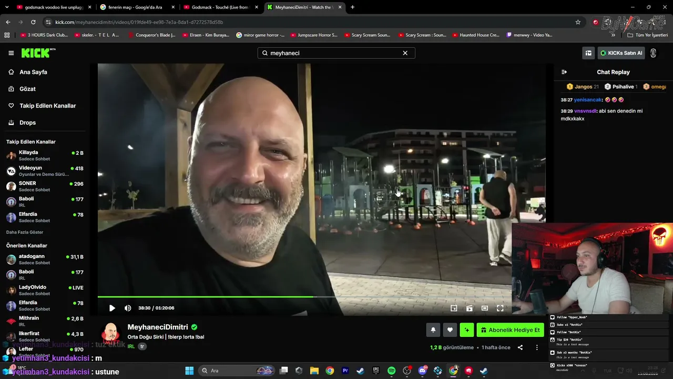Open the video three-dot options menu
The width and height of the screenshot is (673, 379).
(x=537, y=347)
